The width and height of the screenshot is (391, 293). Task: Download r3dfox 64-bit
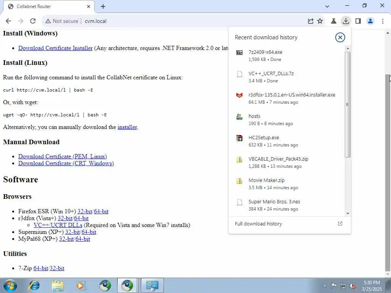pyautogui.click(x=81, y=218)
